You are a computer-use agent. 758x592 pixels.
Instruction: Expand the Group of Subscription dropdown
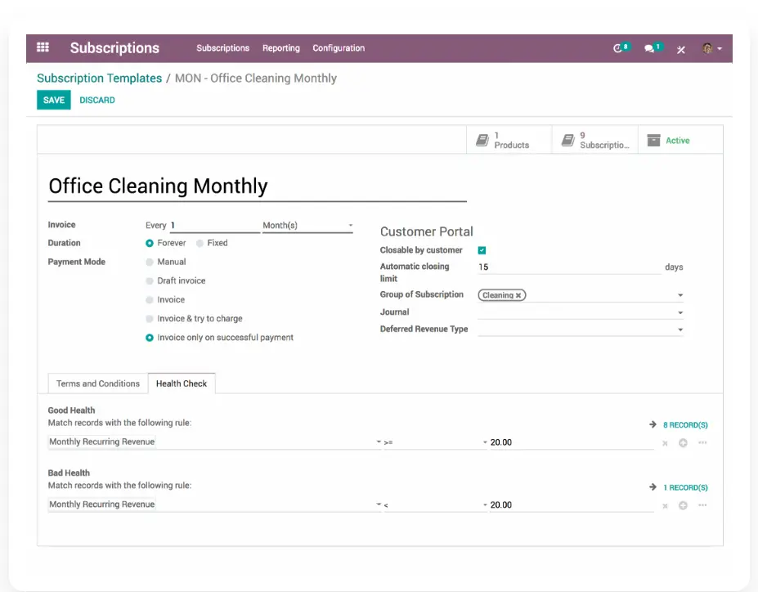tap(680, 295)
